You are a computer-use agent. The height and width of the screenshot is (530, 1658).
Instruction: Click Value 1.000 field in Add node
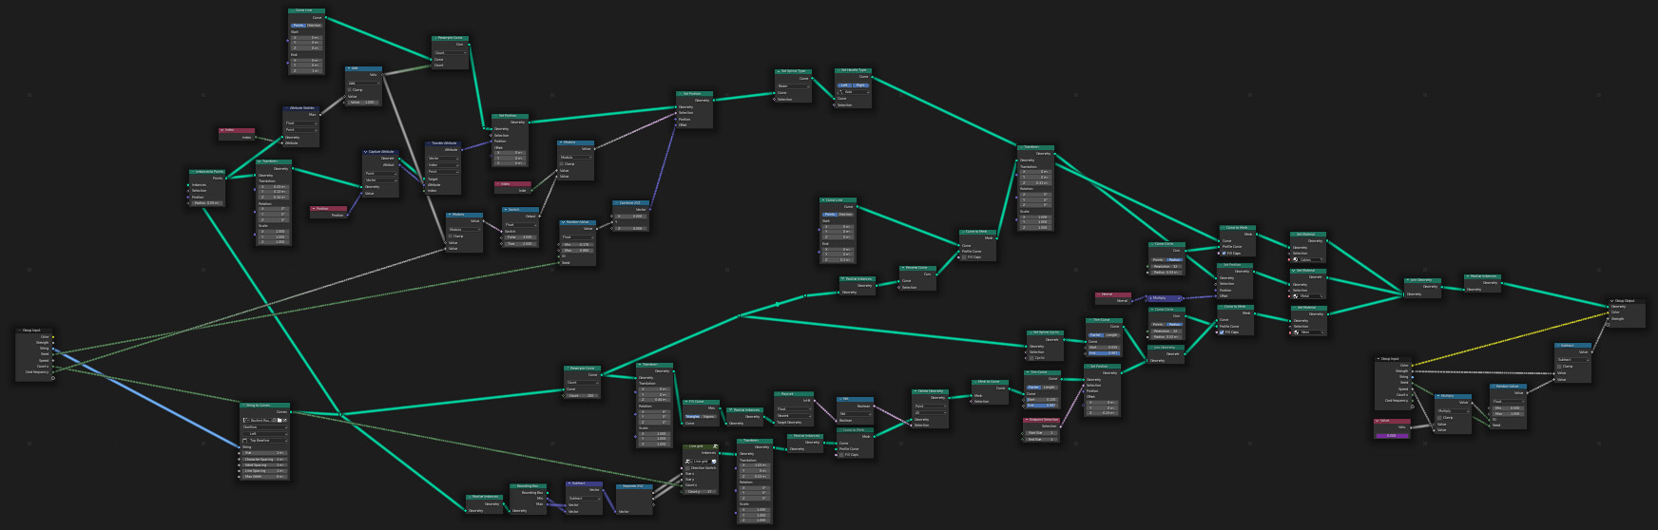tap(363, 102)
